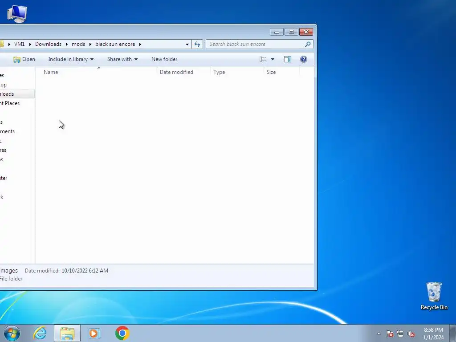Launch Internet Explorer from taskbar
Viewport: 456px width, 342px height.
click(40, 333)
